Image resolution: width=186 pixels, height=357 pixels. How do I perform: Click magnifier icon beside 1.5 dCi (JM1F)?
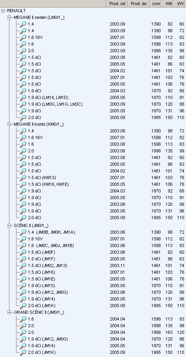coord(23,259)
